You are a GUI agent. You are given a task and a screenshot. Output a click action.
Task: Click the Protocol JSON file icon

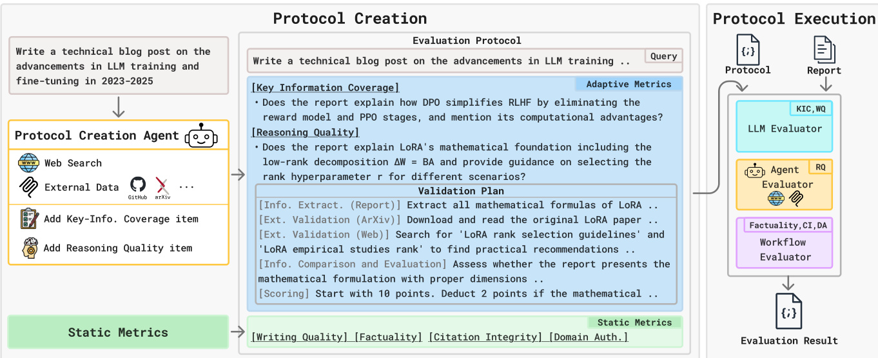pyautogui.click(x=748, y=50)
